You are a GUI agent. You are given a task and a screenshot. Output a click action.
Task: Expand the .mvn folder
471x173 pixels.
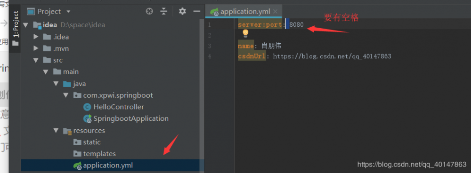point(36,48)
